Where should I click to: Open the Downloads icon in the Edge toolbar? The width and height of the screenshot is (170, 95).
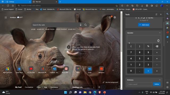tap(142, 6)
